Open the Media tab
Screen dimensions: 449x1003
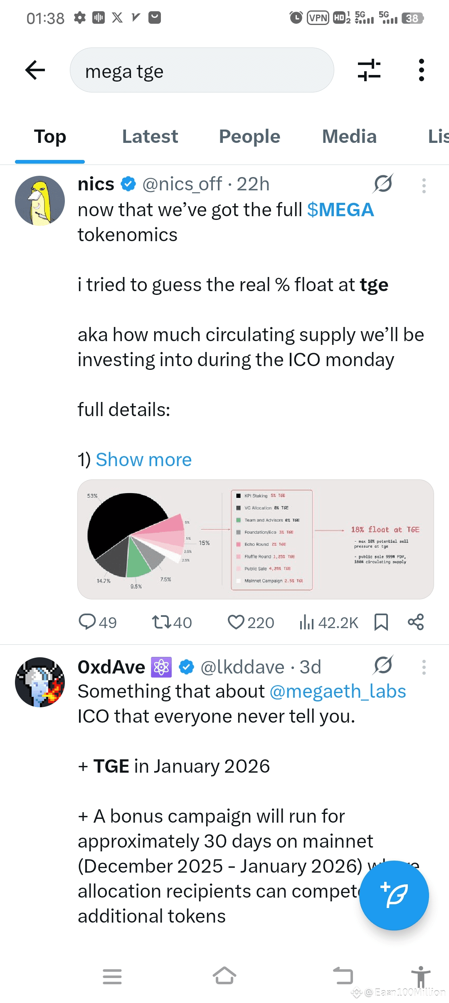(x=349, y=137)
